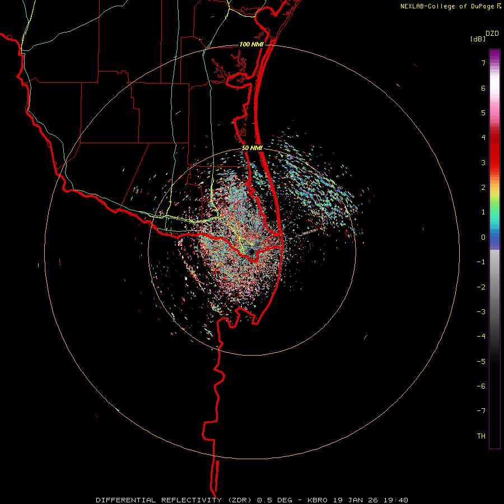Screen dimensions: 504x504
Task: Click the 7 value on color scale
Action: click(x=483, y=63)
